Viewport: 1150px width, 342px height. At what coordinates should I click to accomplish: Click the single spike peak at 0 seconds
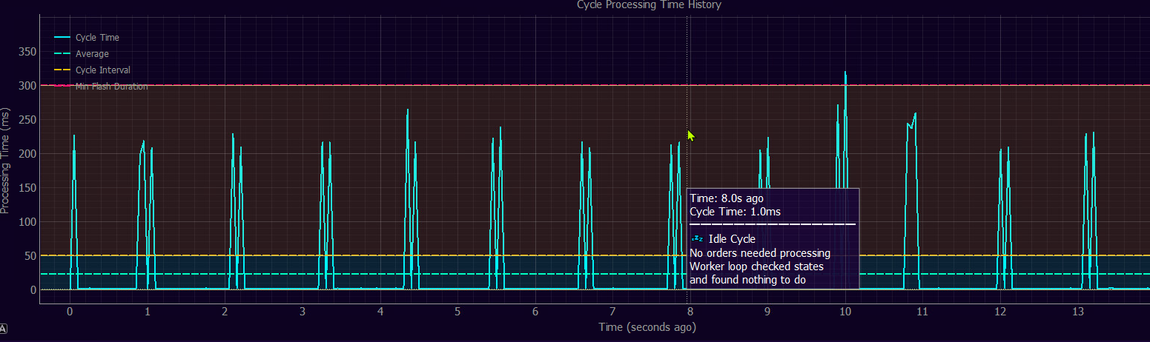(73, 136)
